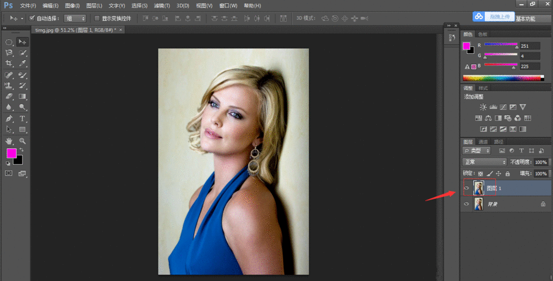Image resolution: width=553 pixels, height=281 pixels.
Task: Open the blend mode 正常 dropdown
Action: click(x=484, y=162)
